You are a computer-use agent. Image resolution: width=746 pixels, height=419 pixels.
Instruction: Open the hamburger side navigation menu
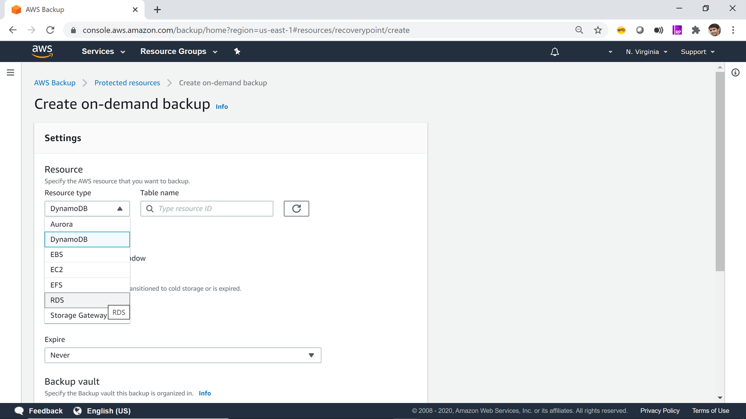click(10, 73)
